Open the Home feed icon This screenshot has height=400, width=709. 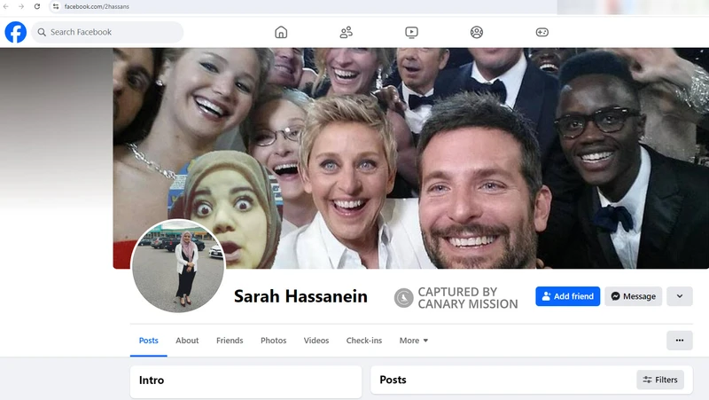281,32
